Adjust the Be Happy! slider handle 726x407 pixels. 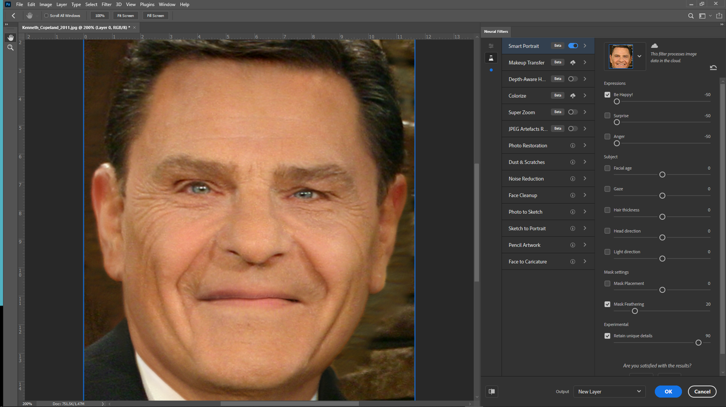(x=617, y=101)
